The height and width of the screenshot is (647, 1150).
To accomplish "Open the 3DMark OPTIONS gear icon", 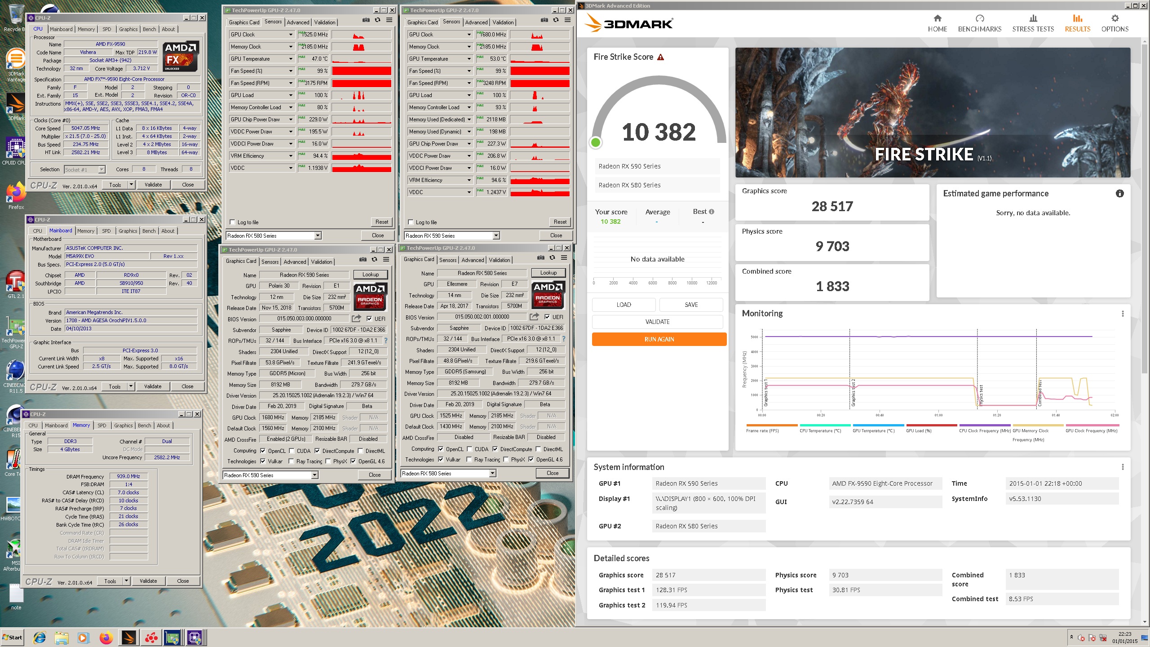I will tap(1115, 18).
